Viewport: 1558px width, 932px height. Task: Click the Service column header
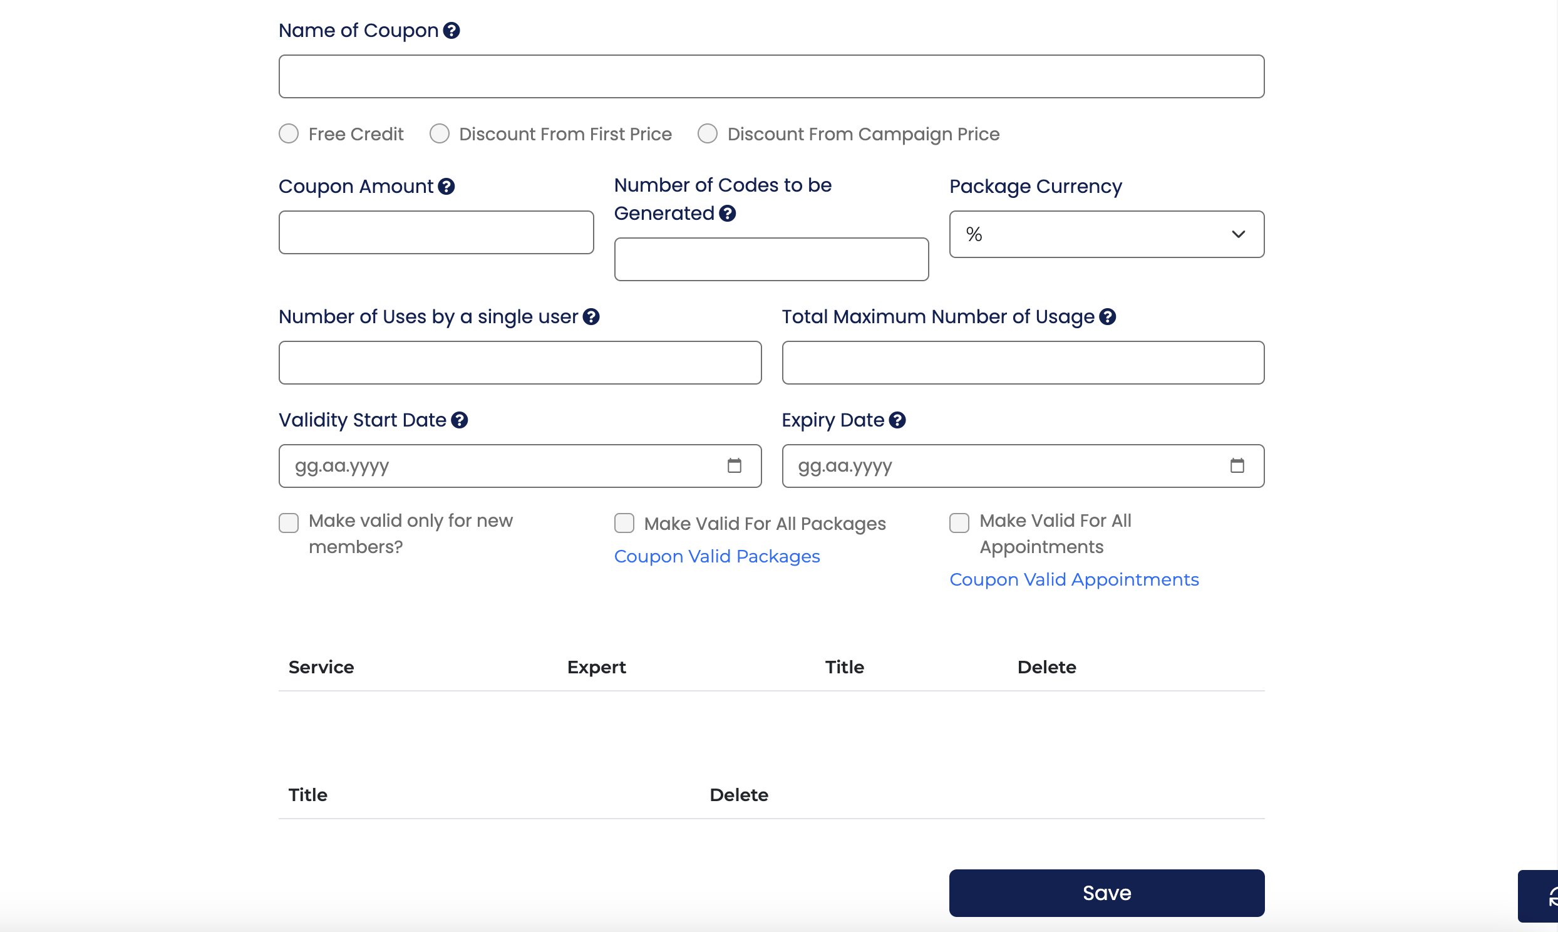coord(321,667)
